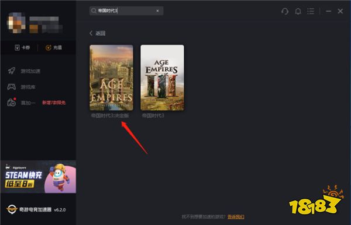Image resolution: width=351 pixels, height=225 pixels.
Task: Click the search magnifier icon
Action: click(94, 10)
